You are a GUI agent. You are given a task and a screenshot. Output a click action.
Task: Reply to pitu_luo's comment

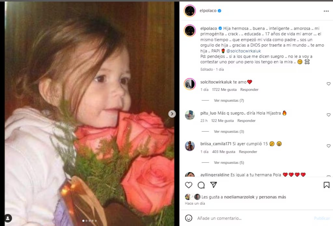246,121
